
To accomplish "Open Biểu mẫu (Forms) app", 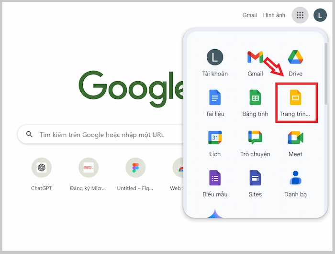I will (215, 183).
